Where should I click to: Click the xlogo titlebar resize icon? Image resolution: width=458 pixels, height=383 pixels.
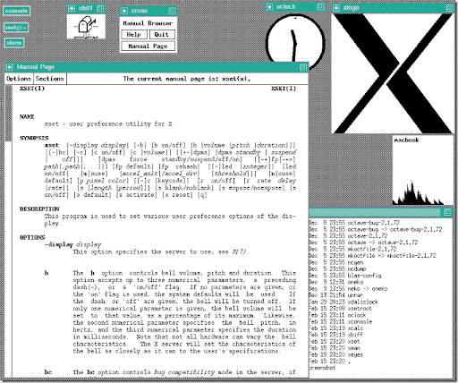(x=449, y=8)
